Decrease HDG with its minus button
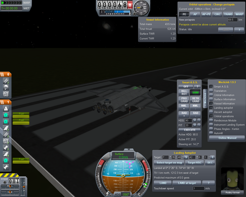The image size is (246, 197). [199, 120]
